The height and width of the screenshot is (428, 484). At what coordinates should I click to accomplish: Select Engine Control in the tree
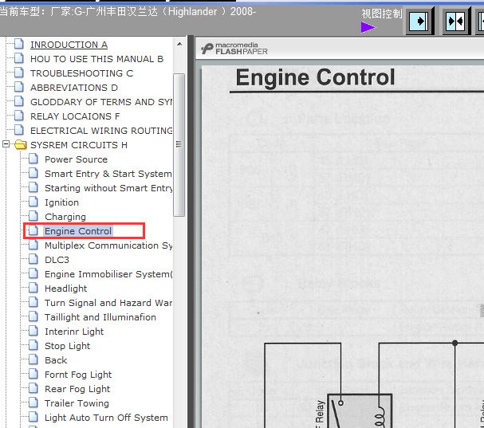78,231
